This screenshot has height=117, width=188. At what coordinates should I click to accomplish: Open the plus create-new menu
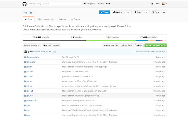[157, 4]
